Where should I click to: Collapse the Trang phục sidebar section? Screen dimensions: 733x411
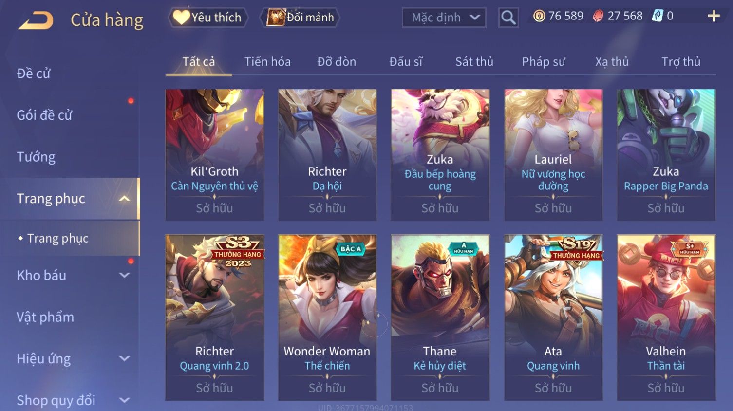(124, 199)
